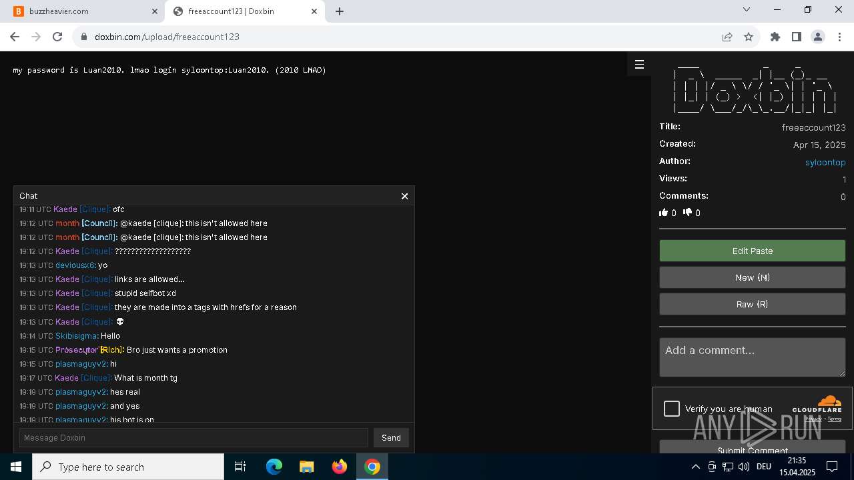Screen dimensions: 854x480
Task: Click the Submit Comment button
Action: click(753, 447)
